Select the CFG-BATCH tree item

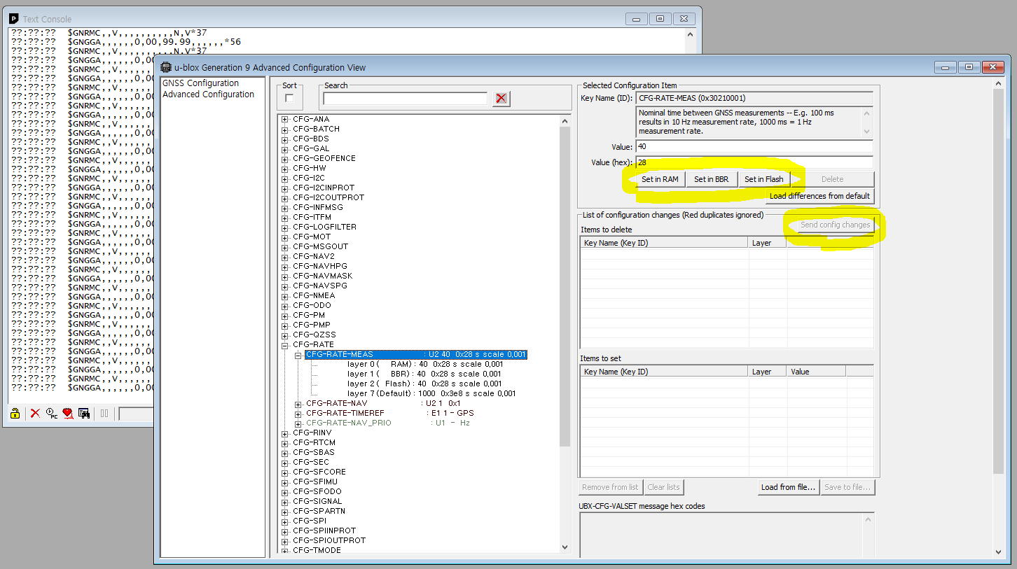coord(316,129)
